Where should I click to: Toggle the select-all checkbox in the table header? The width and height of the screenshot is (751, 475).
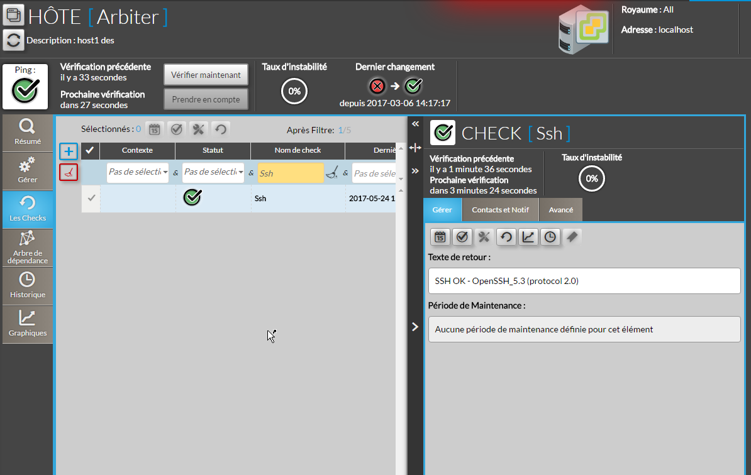point(91,151)
